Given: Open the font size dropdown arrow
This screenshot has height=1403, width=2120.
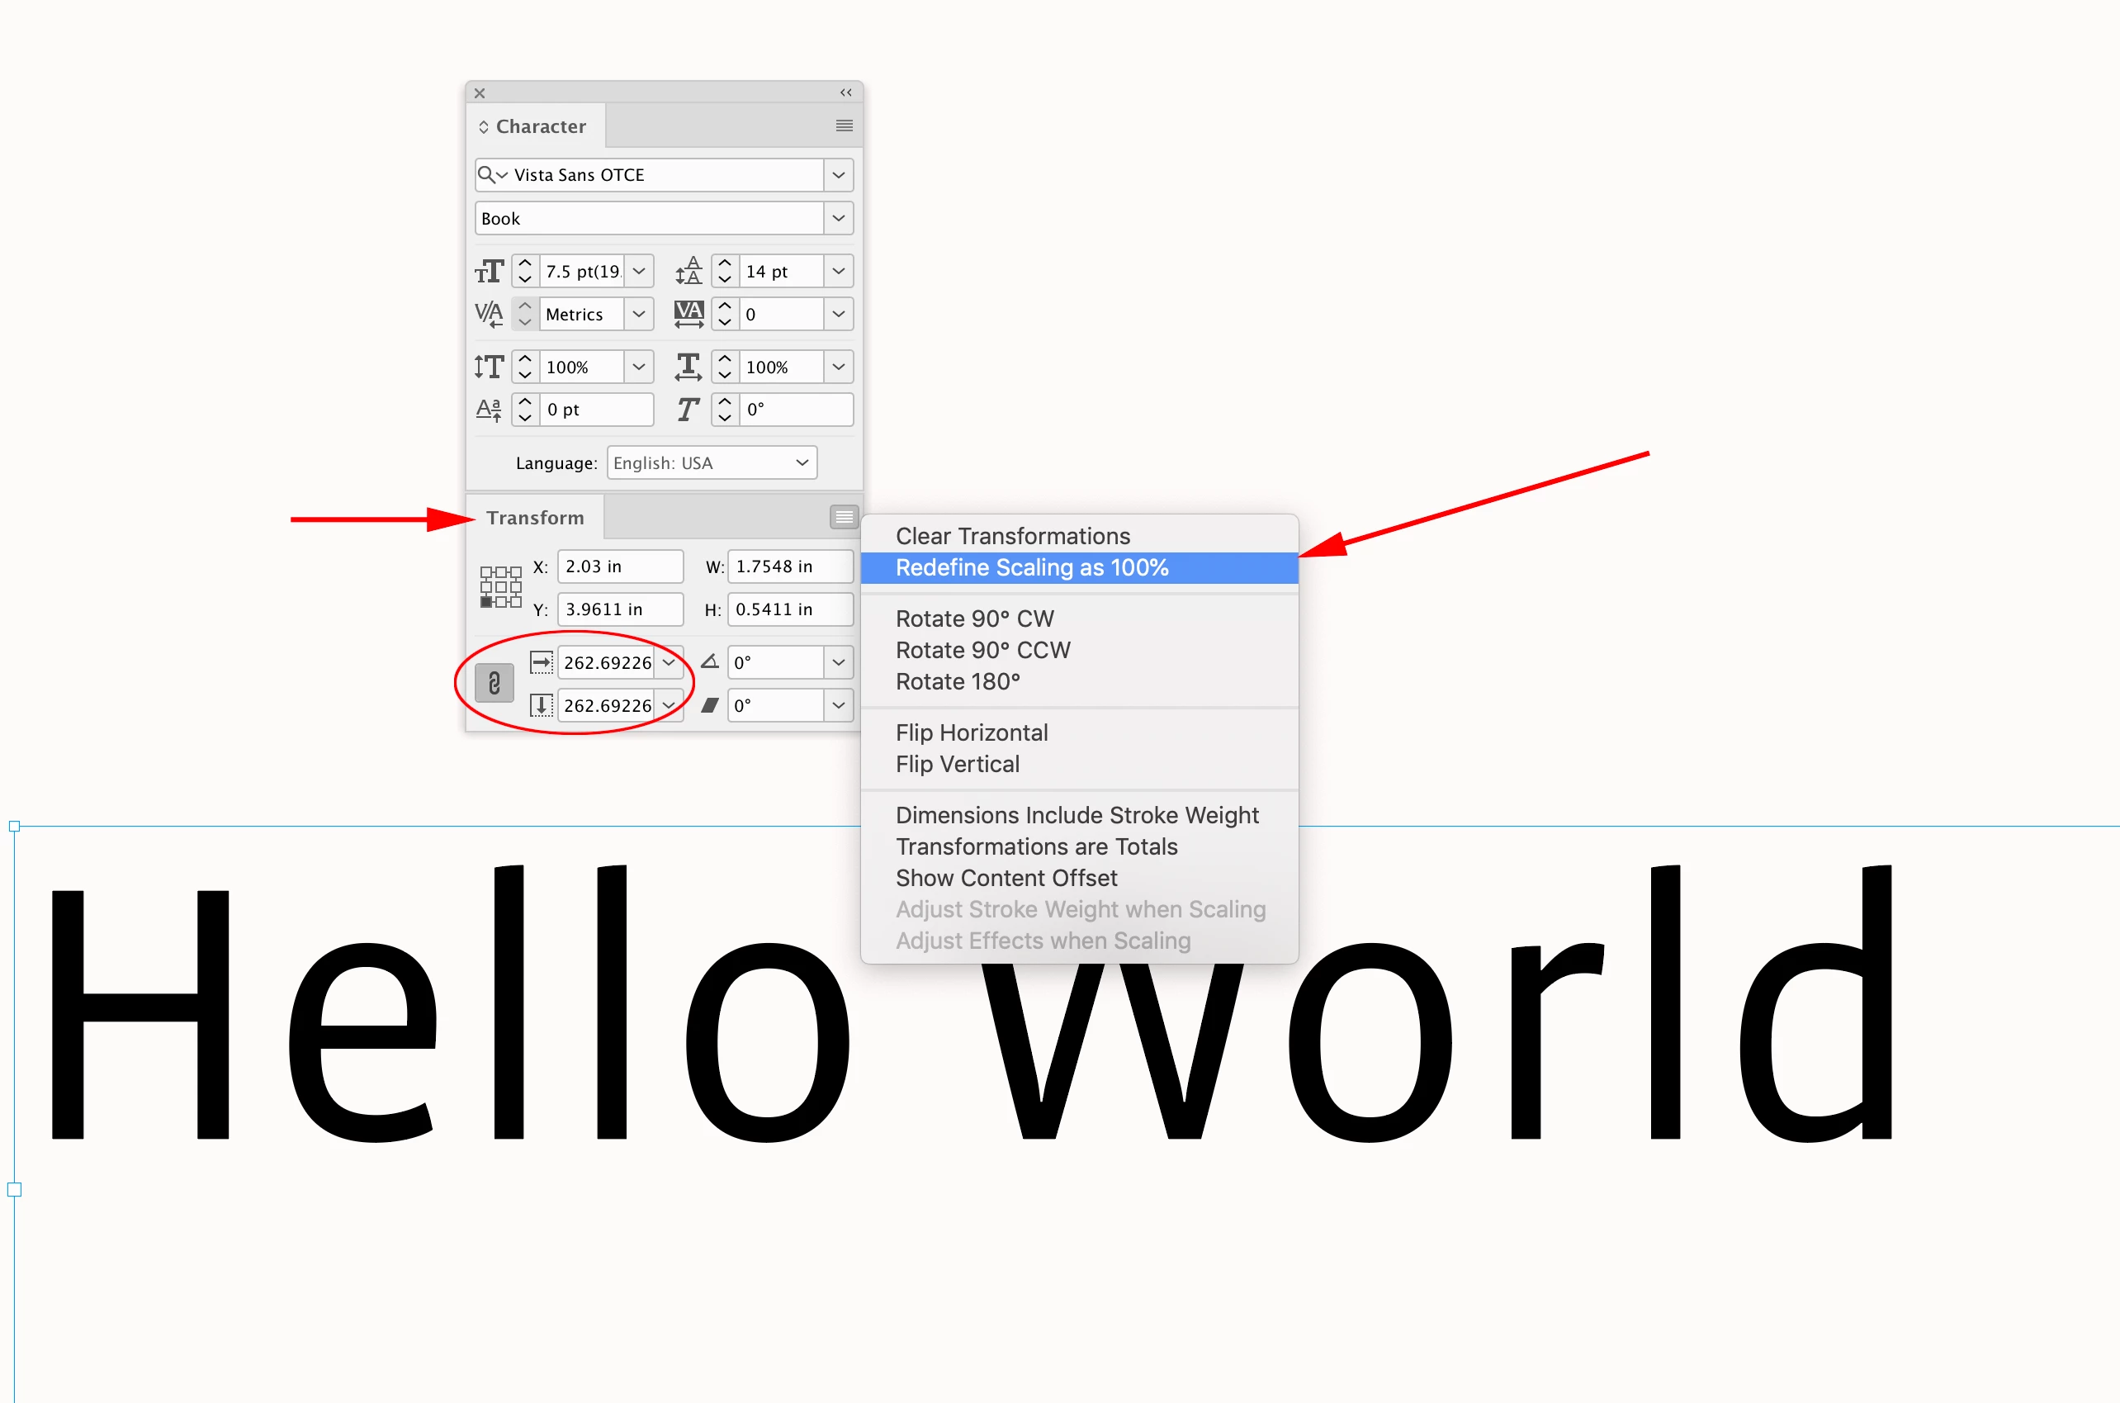Looking at the screenshot, I should 639,271.
